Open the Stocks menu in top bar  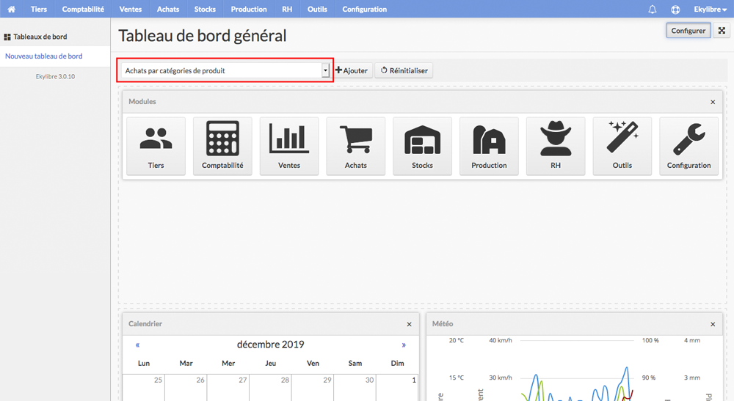coord(205,9)
